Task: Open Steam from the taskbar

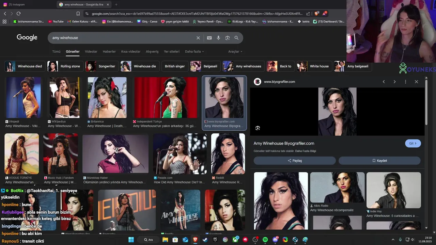Action: pos(205,240)
